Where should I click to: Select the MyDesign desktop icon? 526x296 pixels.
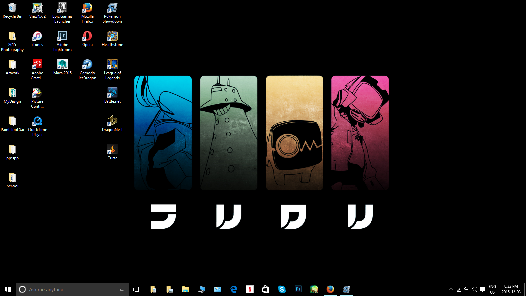tap(12, 95)
